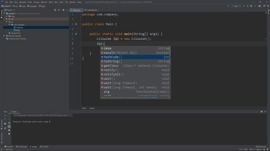
Task: Start debugging with the bug icon
Action: (x=248, y=6)
